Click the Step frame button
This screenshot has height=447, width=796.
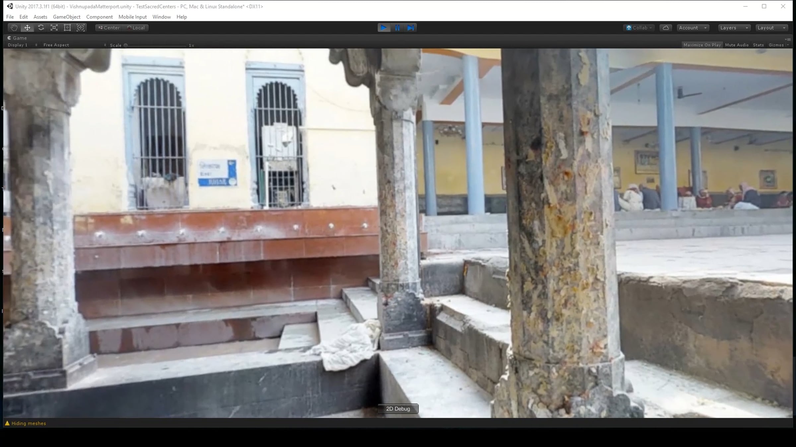click(x=410, y=28)
